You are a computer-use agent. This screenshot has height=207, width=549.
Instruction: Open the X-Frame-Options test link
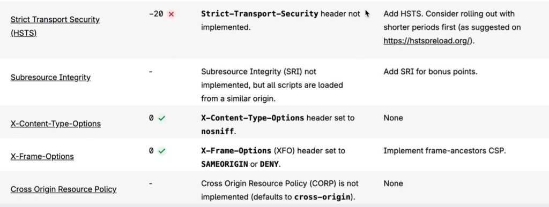point(42,156)
